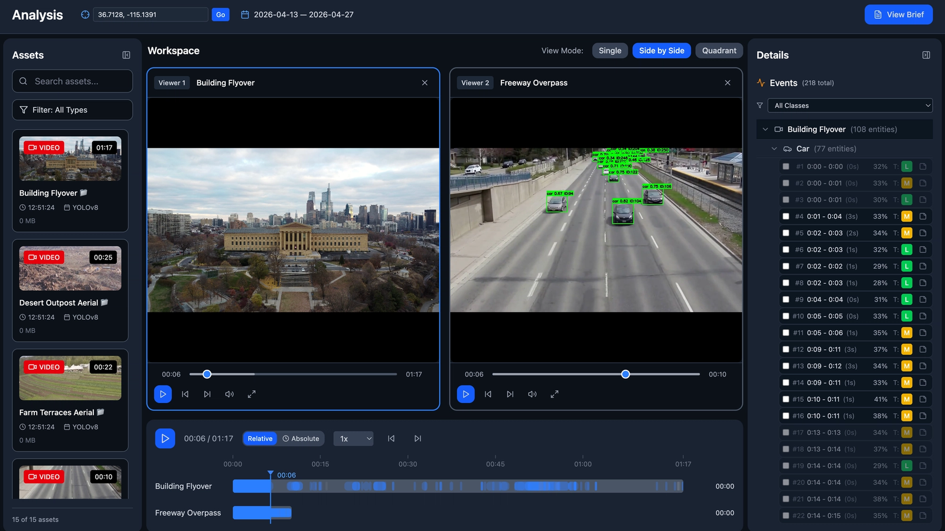This screenshot has height=531, width=945.
Task: Skip to timeline start
Action: coord(391,438)
